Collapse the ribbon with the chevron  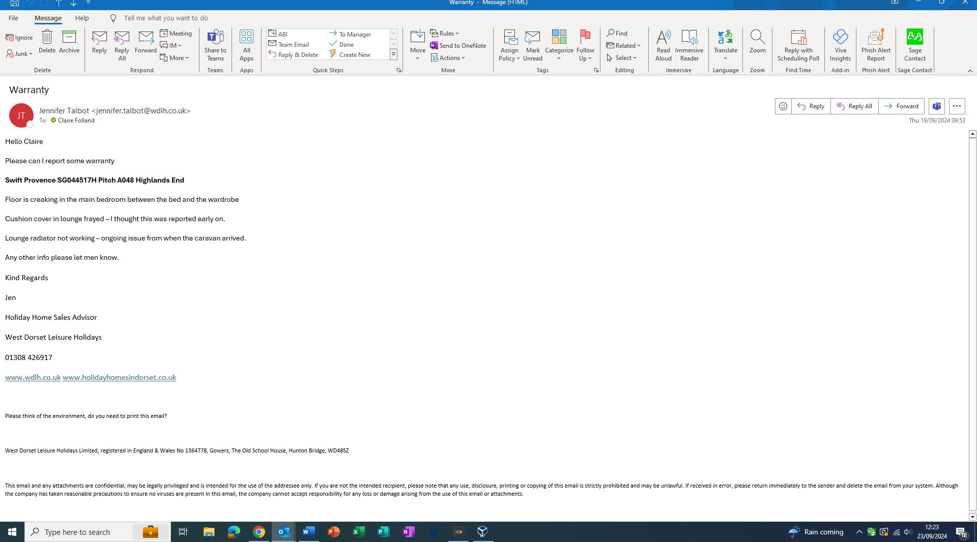[x=970, y=71]
